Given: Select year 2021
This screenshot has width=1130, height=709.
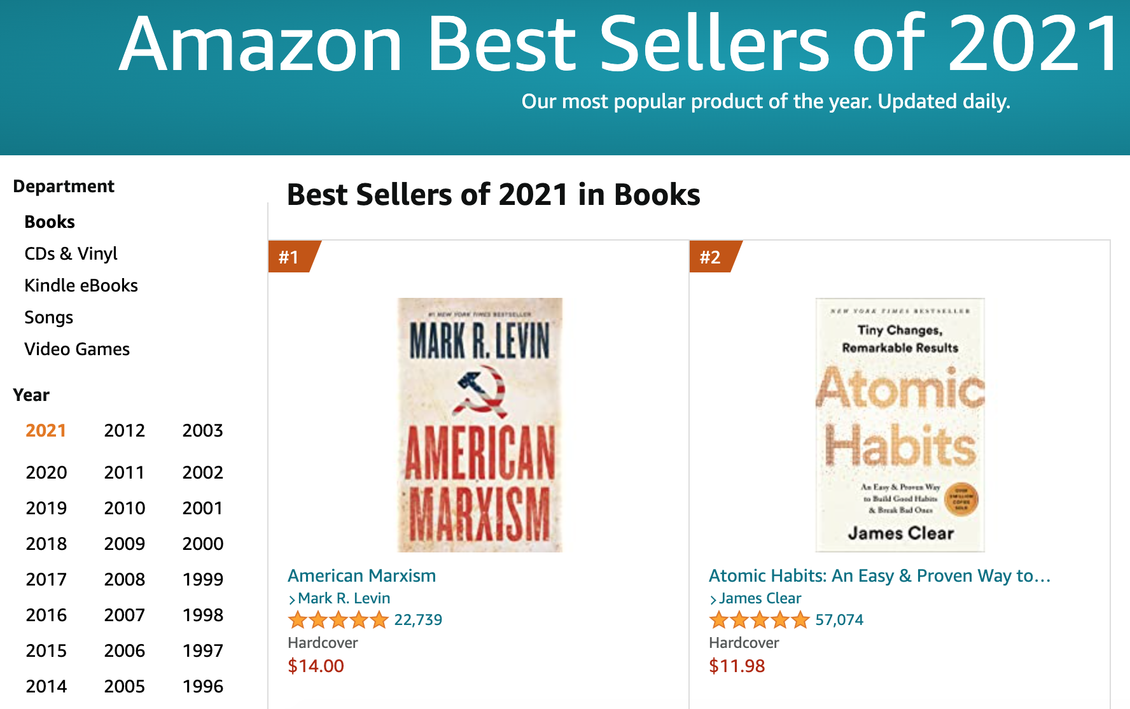Looking at the screenshot, I should (45, 430).
